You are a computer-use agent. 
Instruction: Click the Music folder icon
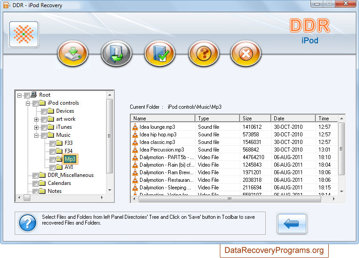(x=50, y=135)
